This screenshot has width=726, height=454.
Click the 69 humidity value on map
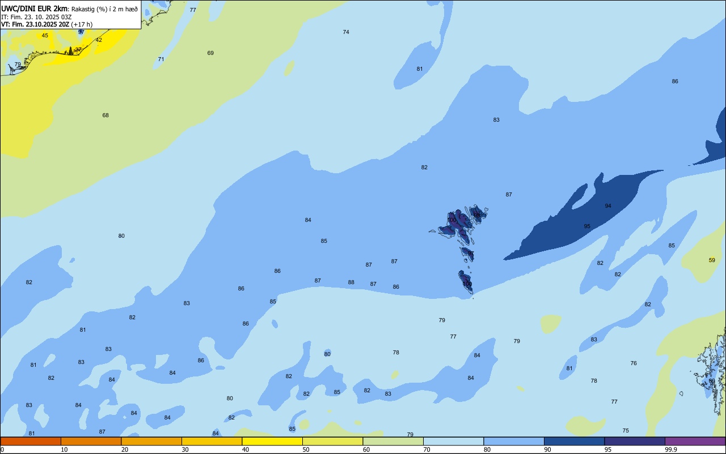210,53
